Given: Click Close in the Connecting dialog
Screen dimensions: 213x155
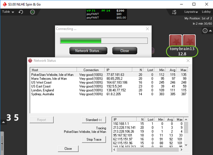Looking at the screenshot, I should tap(124, 51).
